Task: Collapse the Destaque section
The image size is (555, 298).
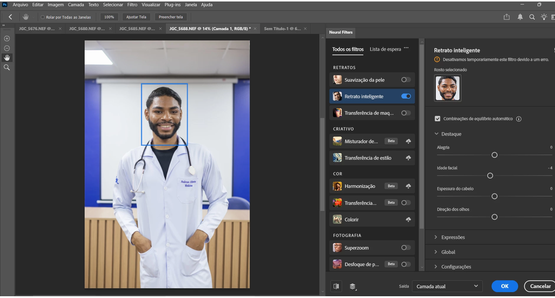Action: click(436, 134)
